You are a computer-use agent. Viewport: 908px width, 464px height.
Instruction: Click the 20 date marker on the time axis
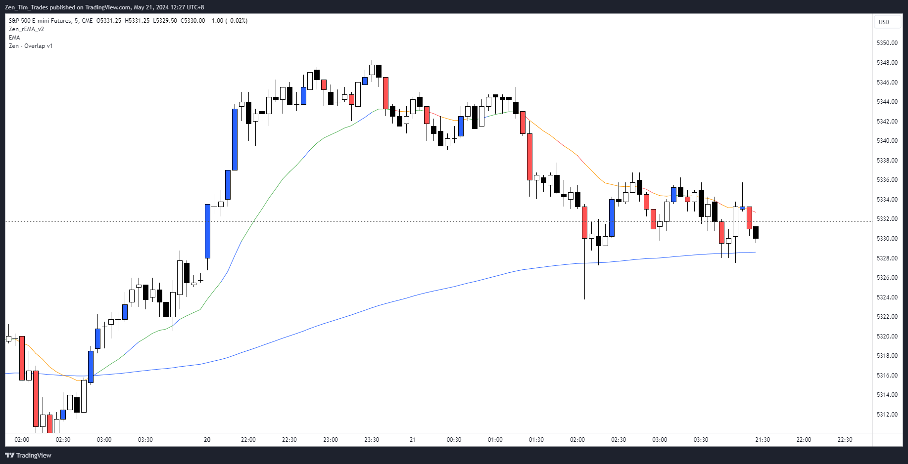tap(206, 439)
